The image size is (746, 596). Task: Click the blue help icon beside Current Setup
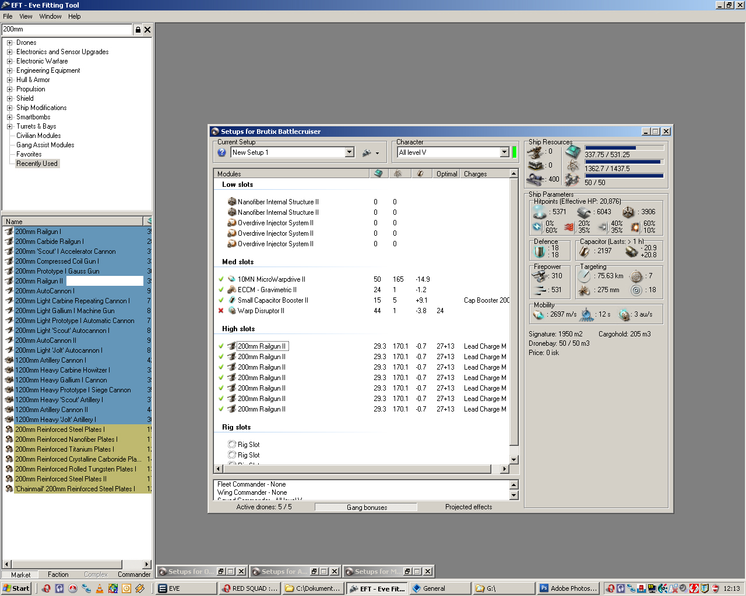(221, 152)
